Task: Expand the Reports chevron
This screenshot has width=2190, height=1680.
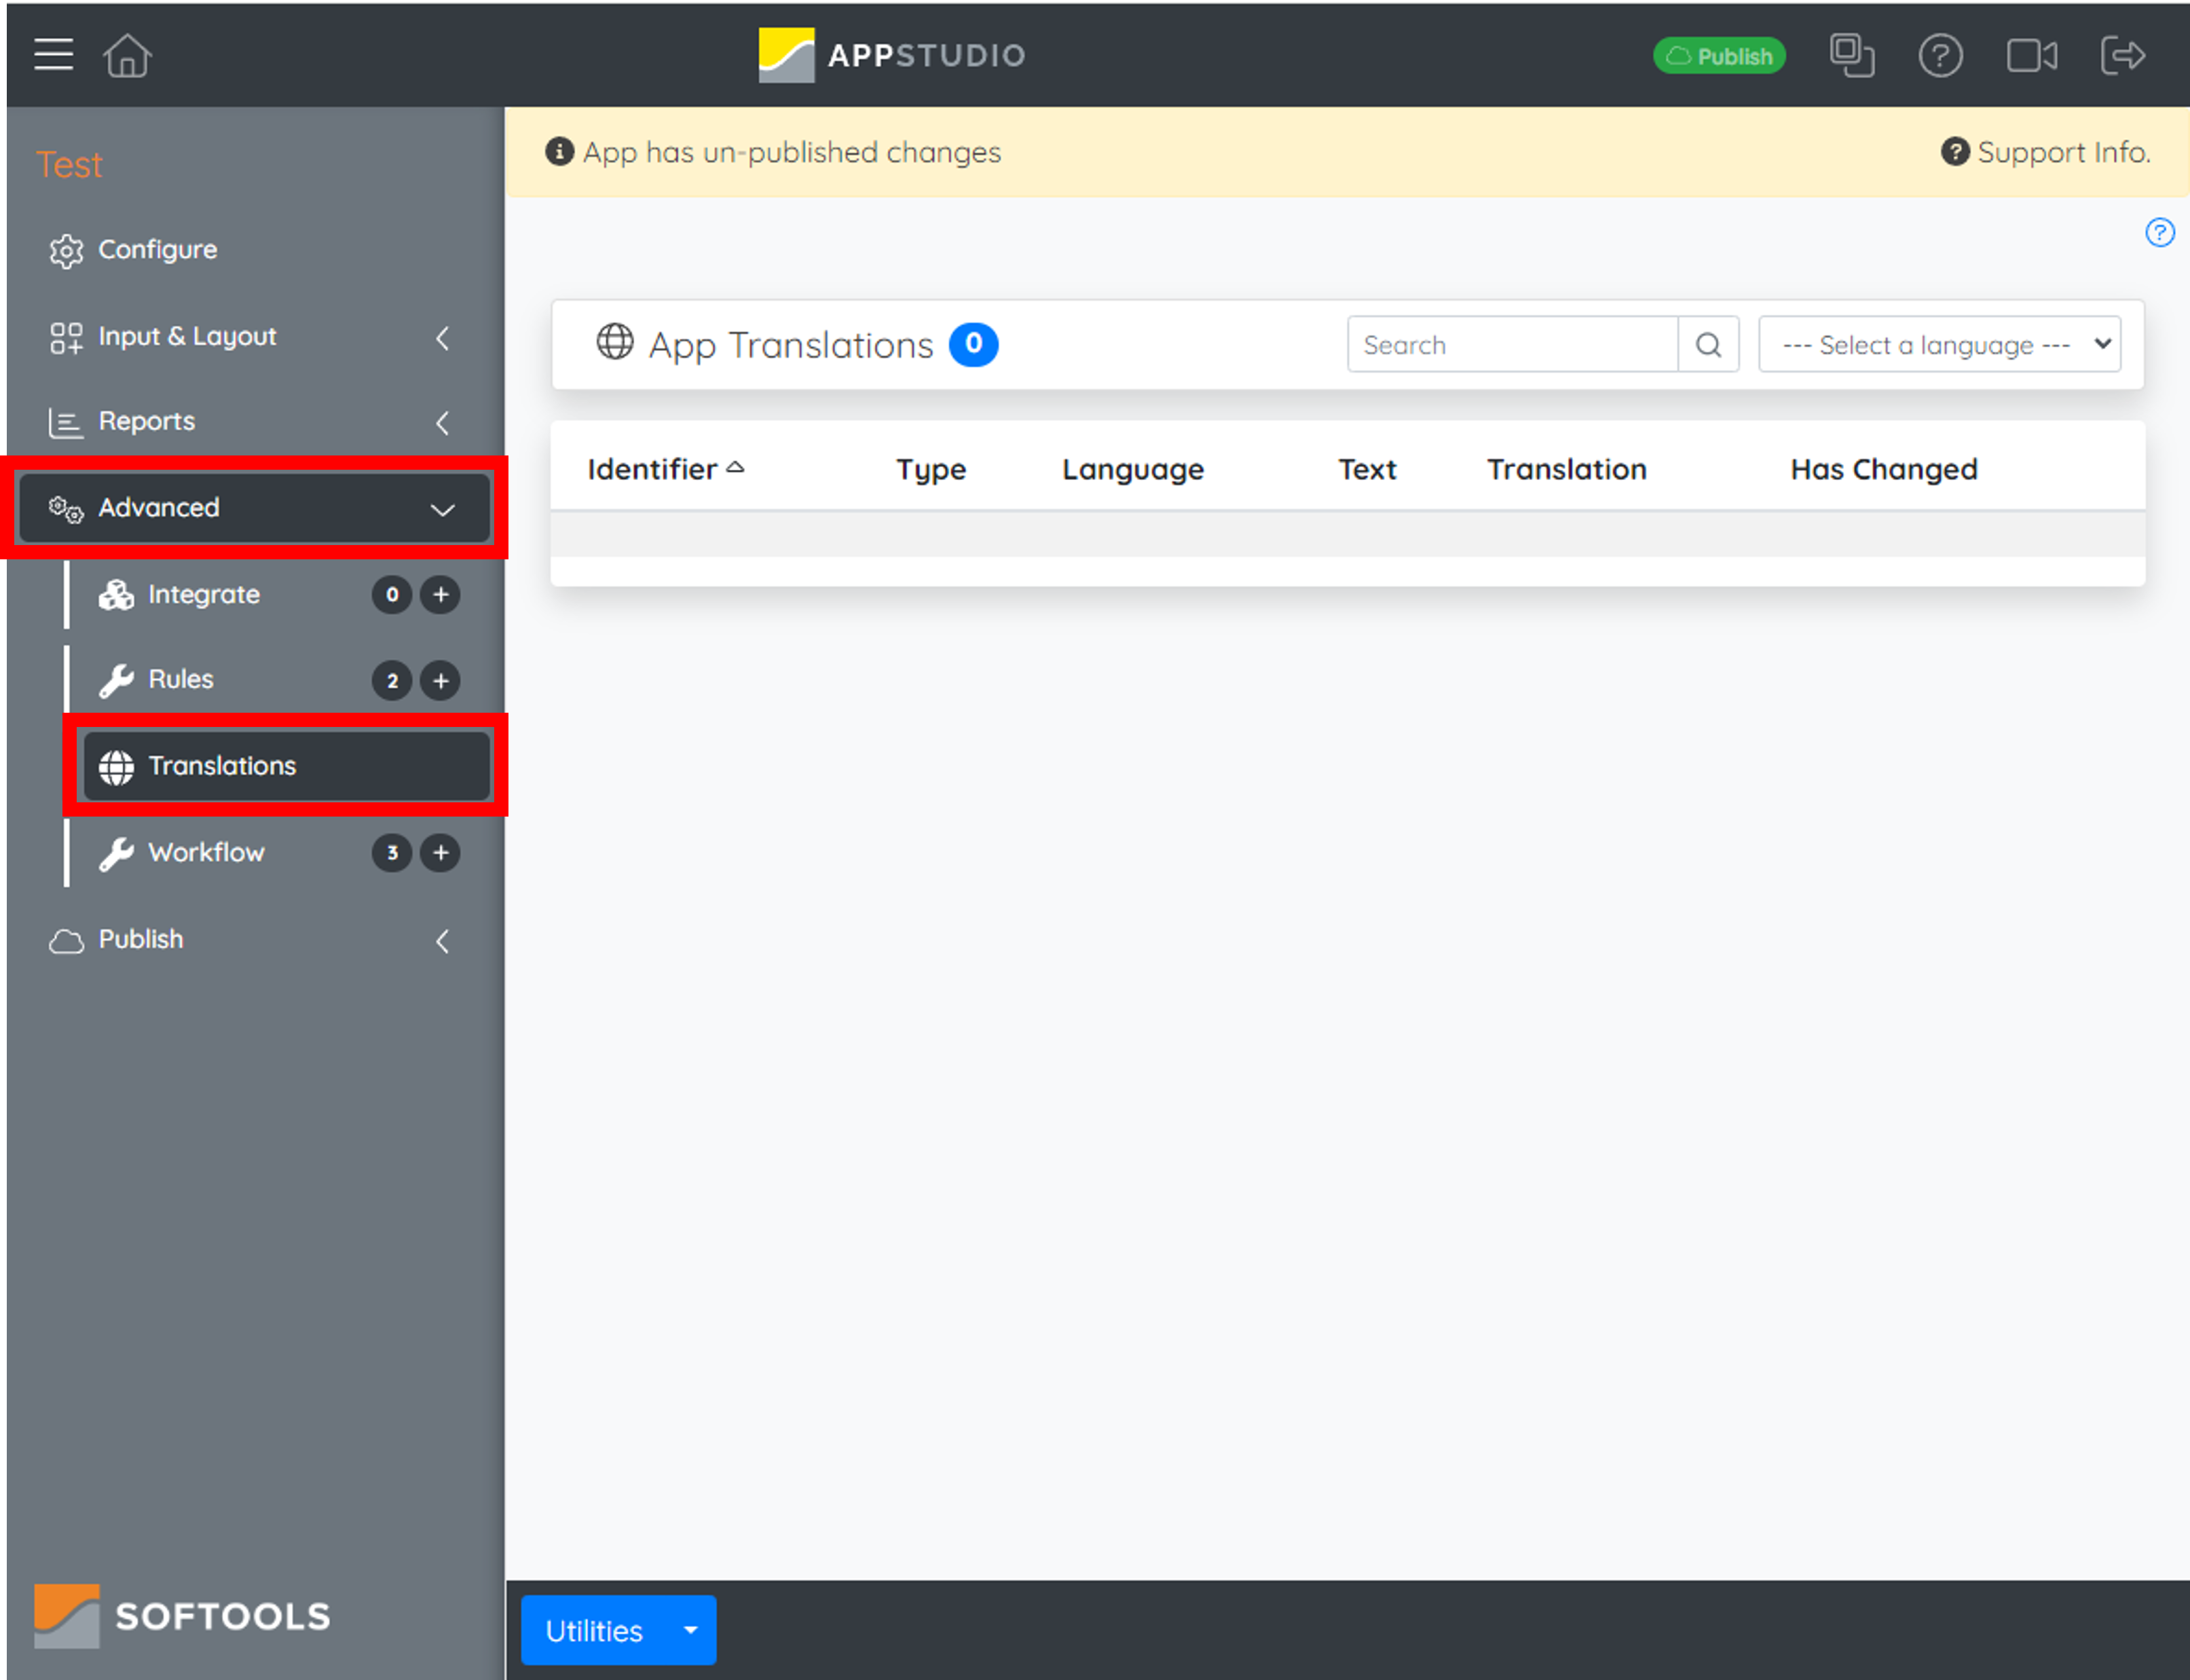Action: coord(442,423)
